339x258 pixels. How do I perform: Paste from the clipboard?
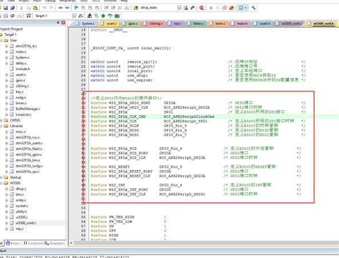[35, 8]
